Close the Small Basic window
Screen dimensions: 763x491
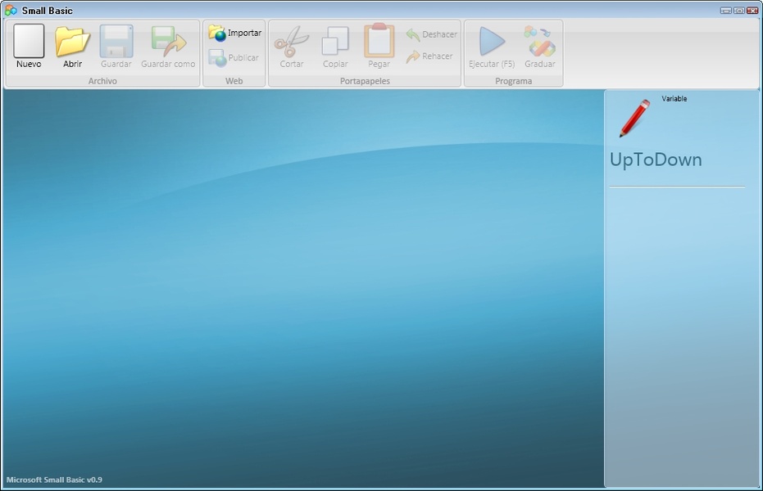[752, 11]
